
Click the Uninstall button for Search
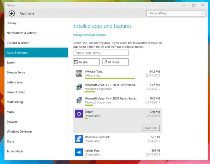[151, 128]
